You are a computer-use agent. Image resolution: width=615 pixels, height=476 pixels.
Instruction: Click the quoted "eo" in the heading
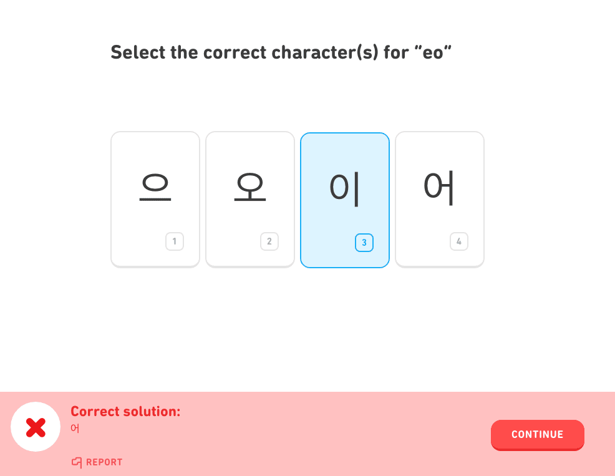point(432,52)
